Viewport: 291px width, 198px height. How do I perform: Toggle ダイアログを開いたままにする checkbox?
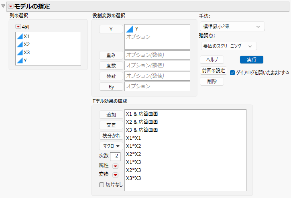(x=232, y=73)
